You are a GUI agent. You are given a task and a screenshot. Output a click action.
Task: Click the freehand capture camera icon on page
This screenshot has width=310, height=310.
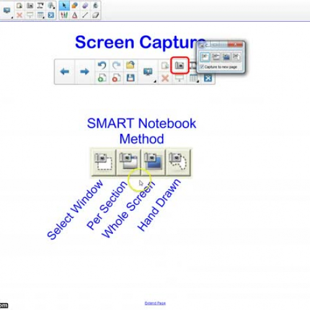click(178, 162)
